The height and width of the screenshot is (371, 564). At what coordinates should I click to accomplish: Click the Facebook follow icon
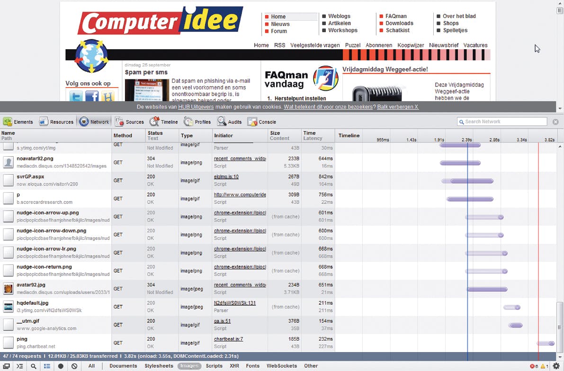point(92,96)
